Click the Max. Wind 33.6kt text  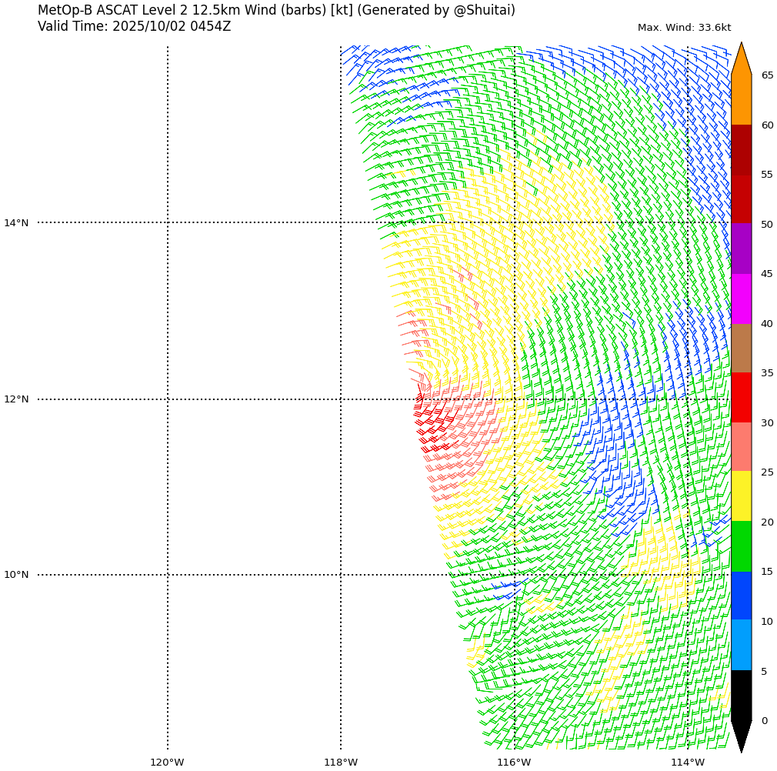coord(684,28)
